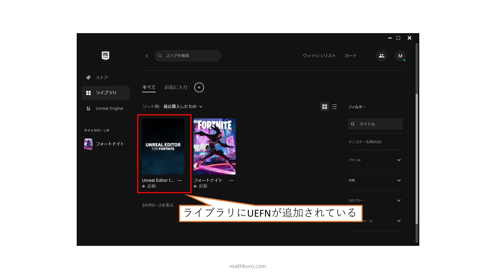Screen dimensions: 496x279
Task: Close the Epic Games Launcher window
Action: tap(409, 38)
